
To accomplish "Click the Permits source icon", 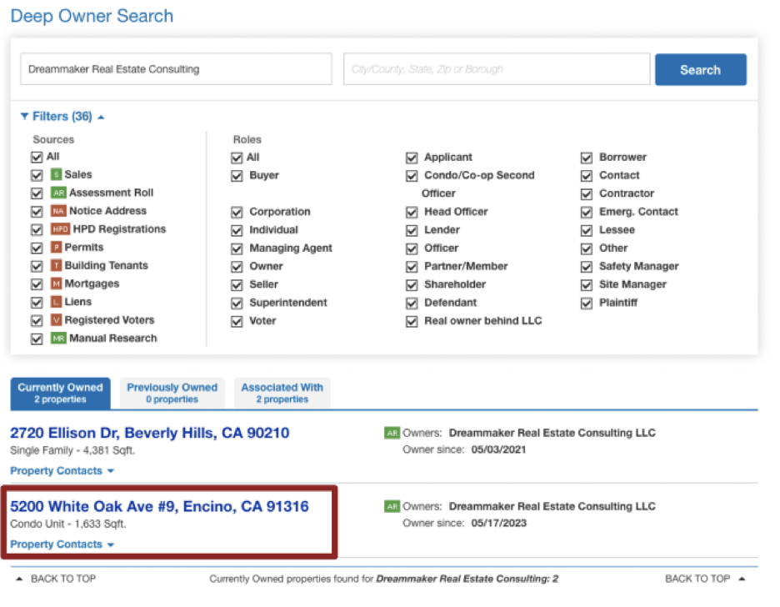I will (56, 248).
